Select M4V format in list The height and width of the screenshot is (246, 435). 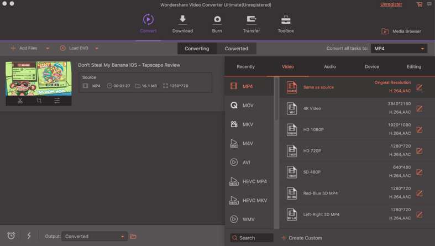coord(249,143)
